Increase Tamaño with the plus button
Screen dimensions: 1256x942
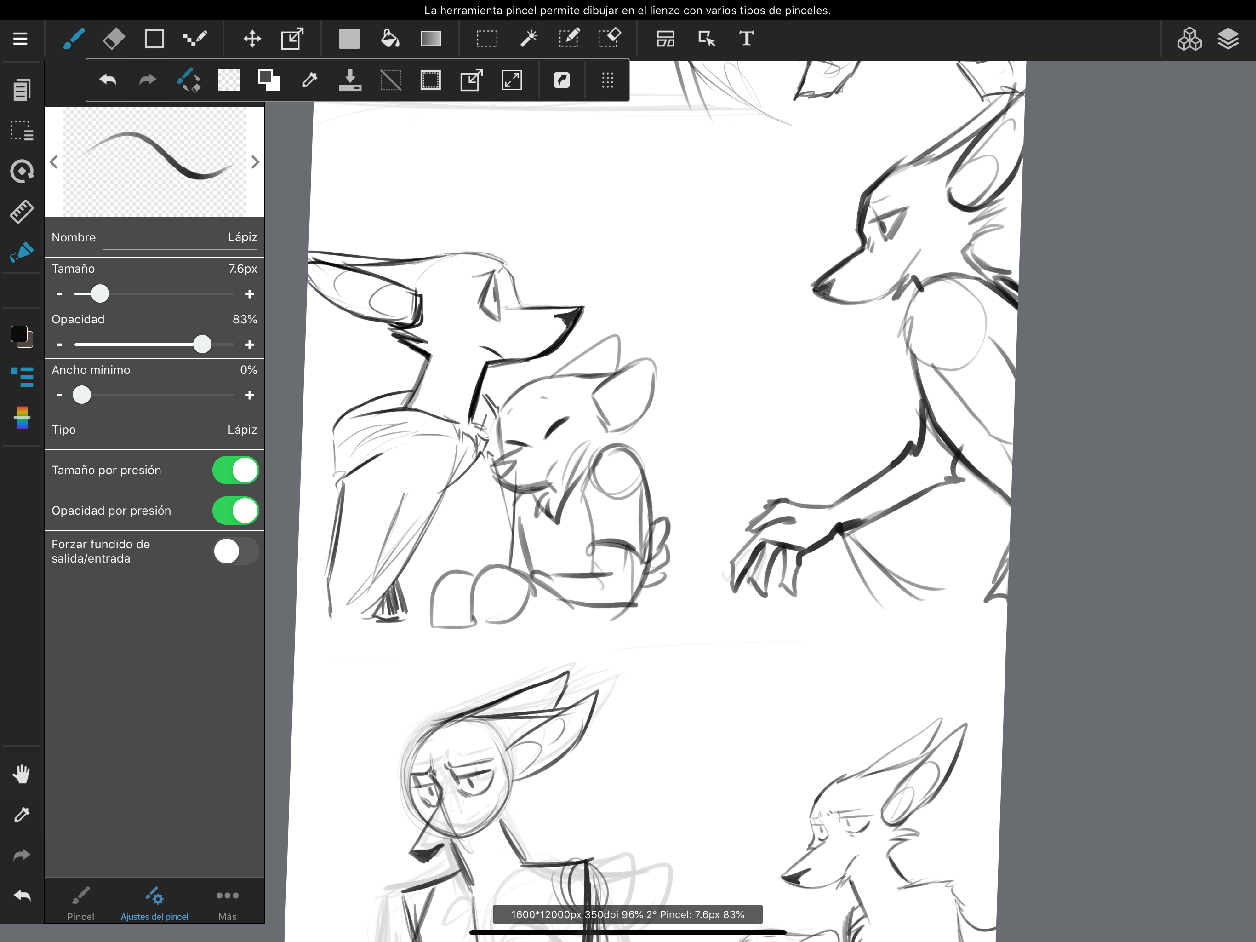point(249,294)
